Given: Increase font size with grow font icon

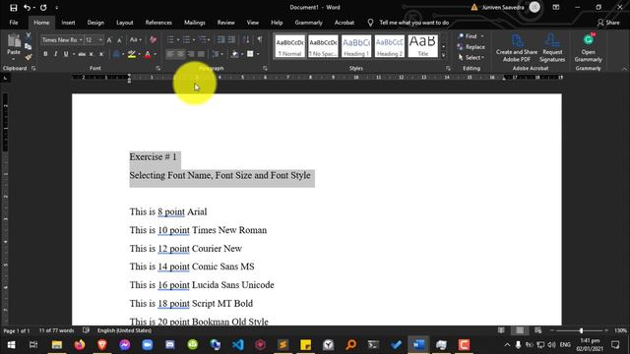Looking at the screenshot, I should pyautogui.click(x=109, y=40).
